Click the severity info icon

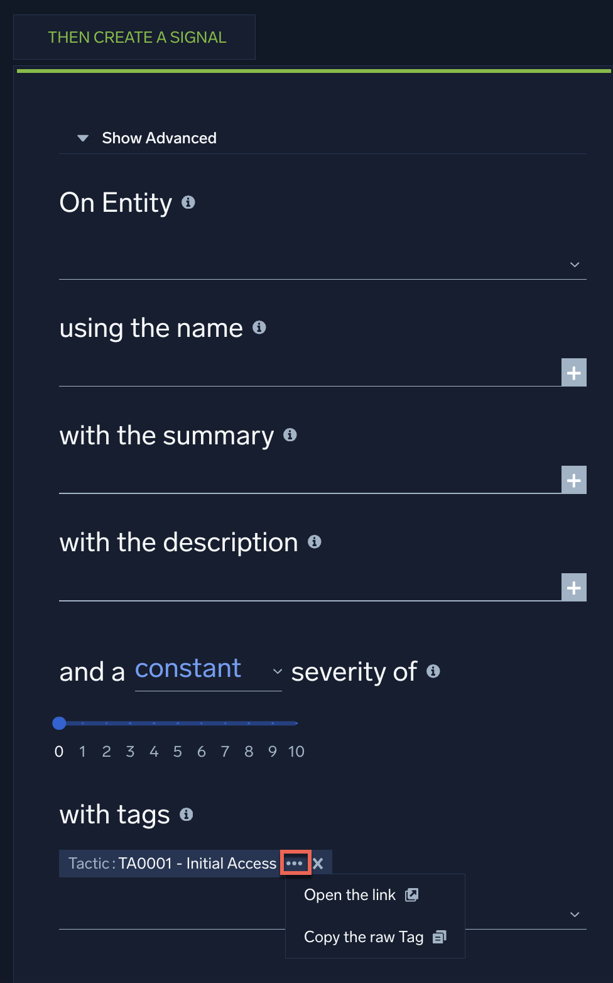433,671
